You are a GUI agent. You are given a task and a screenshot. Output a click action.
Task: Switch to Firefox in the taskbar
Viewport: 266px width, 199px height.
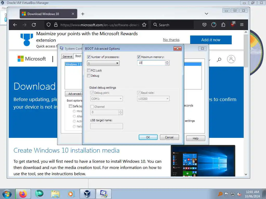click(x=23, y=194)
